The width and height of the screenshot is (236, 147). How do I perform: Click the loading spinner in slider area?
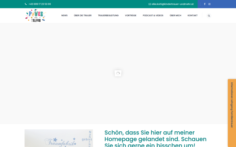[118, 73]
